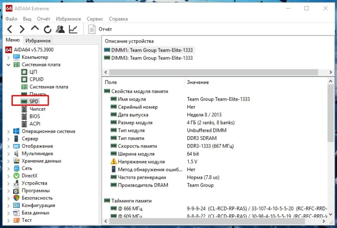This screenshot has height=228, width=337.
Task: Click the Forward navigation arrow
Action: [22, 29]
